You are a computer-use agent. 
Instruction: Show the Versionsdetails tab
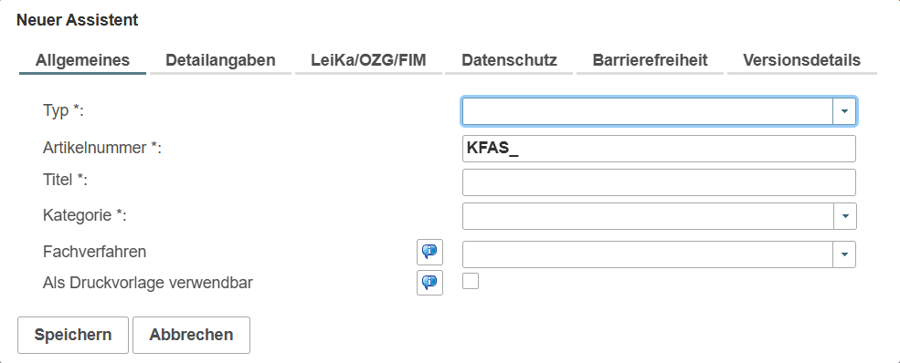click(802, 61)
